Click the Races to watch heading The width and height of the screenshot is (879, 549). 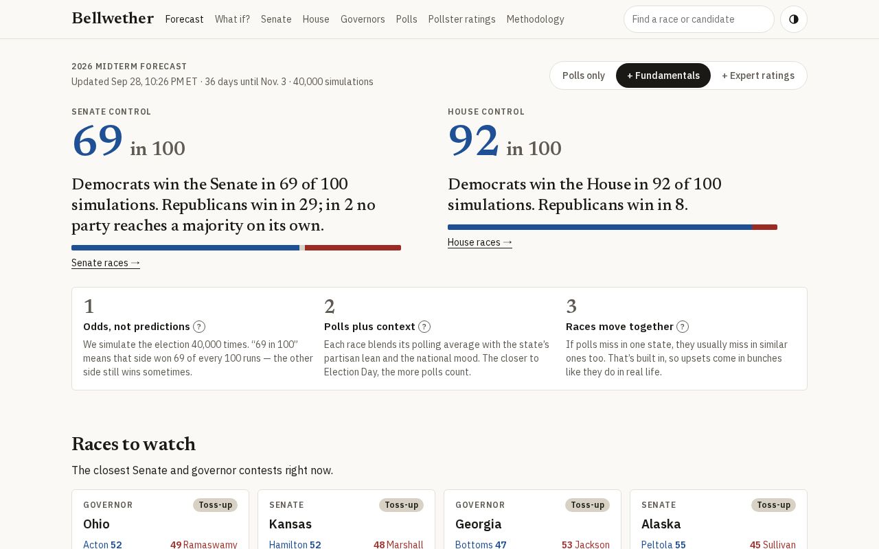[133, 444]
